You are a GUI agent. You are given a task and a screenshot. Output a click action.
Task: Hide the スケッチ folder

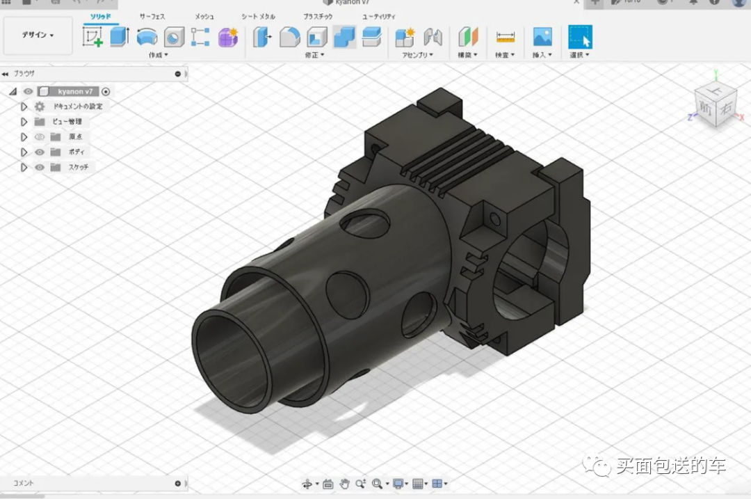pyautogui.click(x=40, y=167)
